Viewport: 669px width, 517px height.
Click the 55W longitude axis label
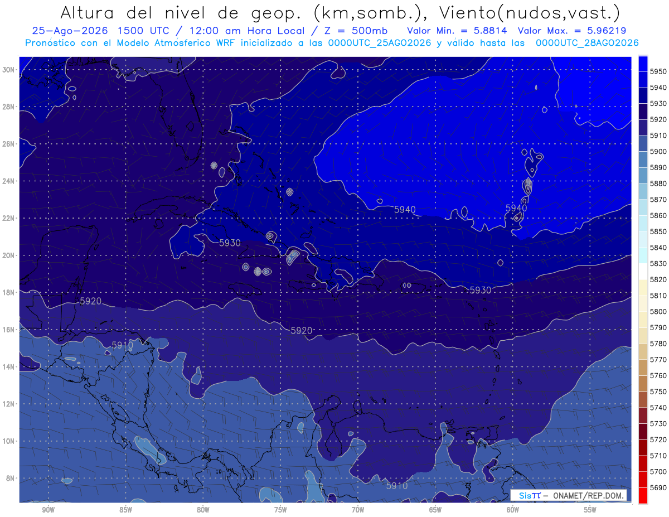point(590,510)
